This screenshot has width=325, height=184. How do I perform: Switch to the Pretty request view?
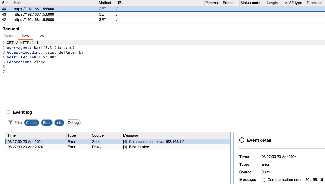point(8,36)
